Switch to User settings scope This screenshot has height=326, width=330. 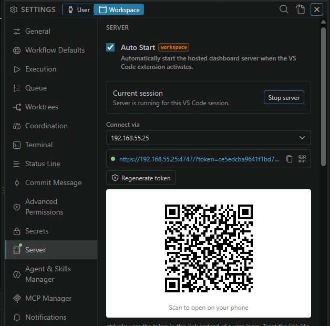point(79,9)
